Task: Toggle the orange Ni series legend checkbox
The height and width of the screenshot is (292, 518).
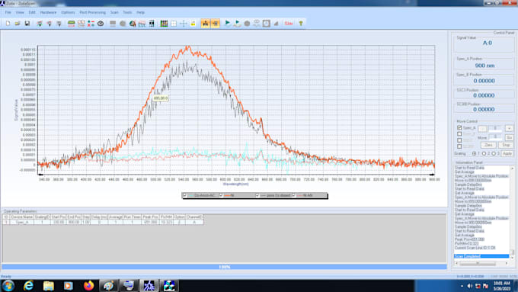Action: pyautogui.click(x=222, y=195)
